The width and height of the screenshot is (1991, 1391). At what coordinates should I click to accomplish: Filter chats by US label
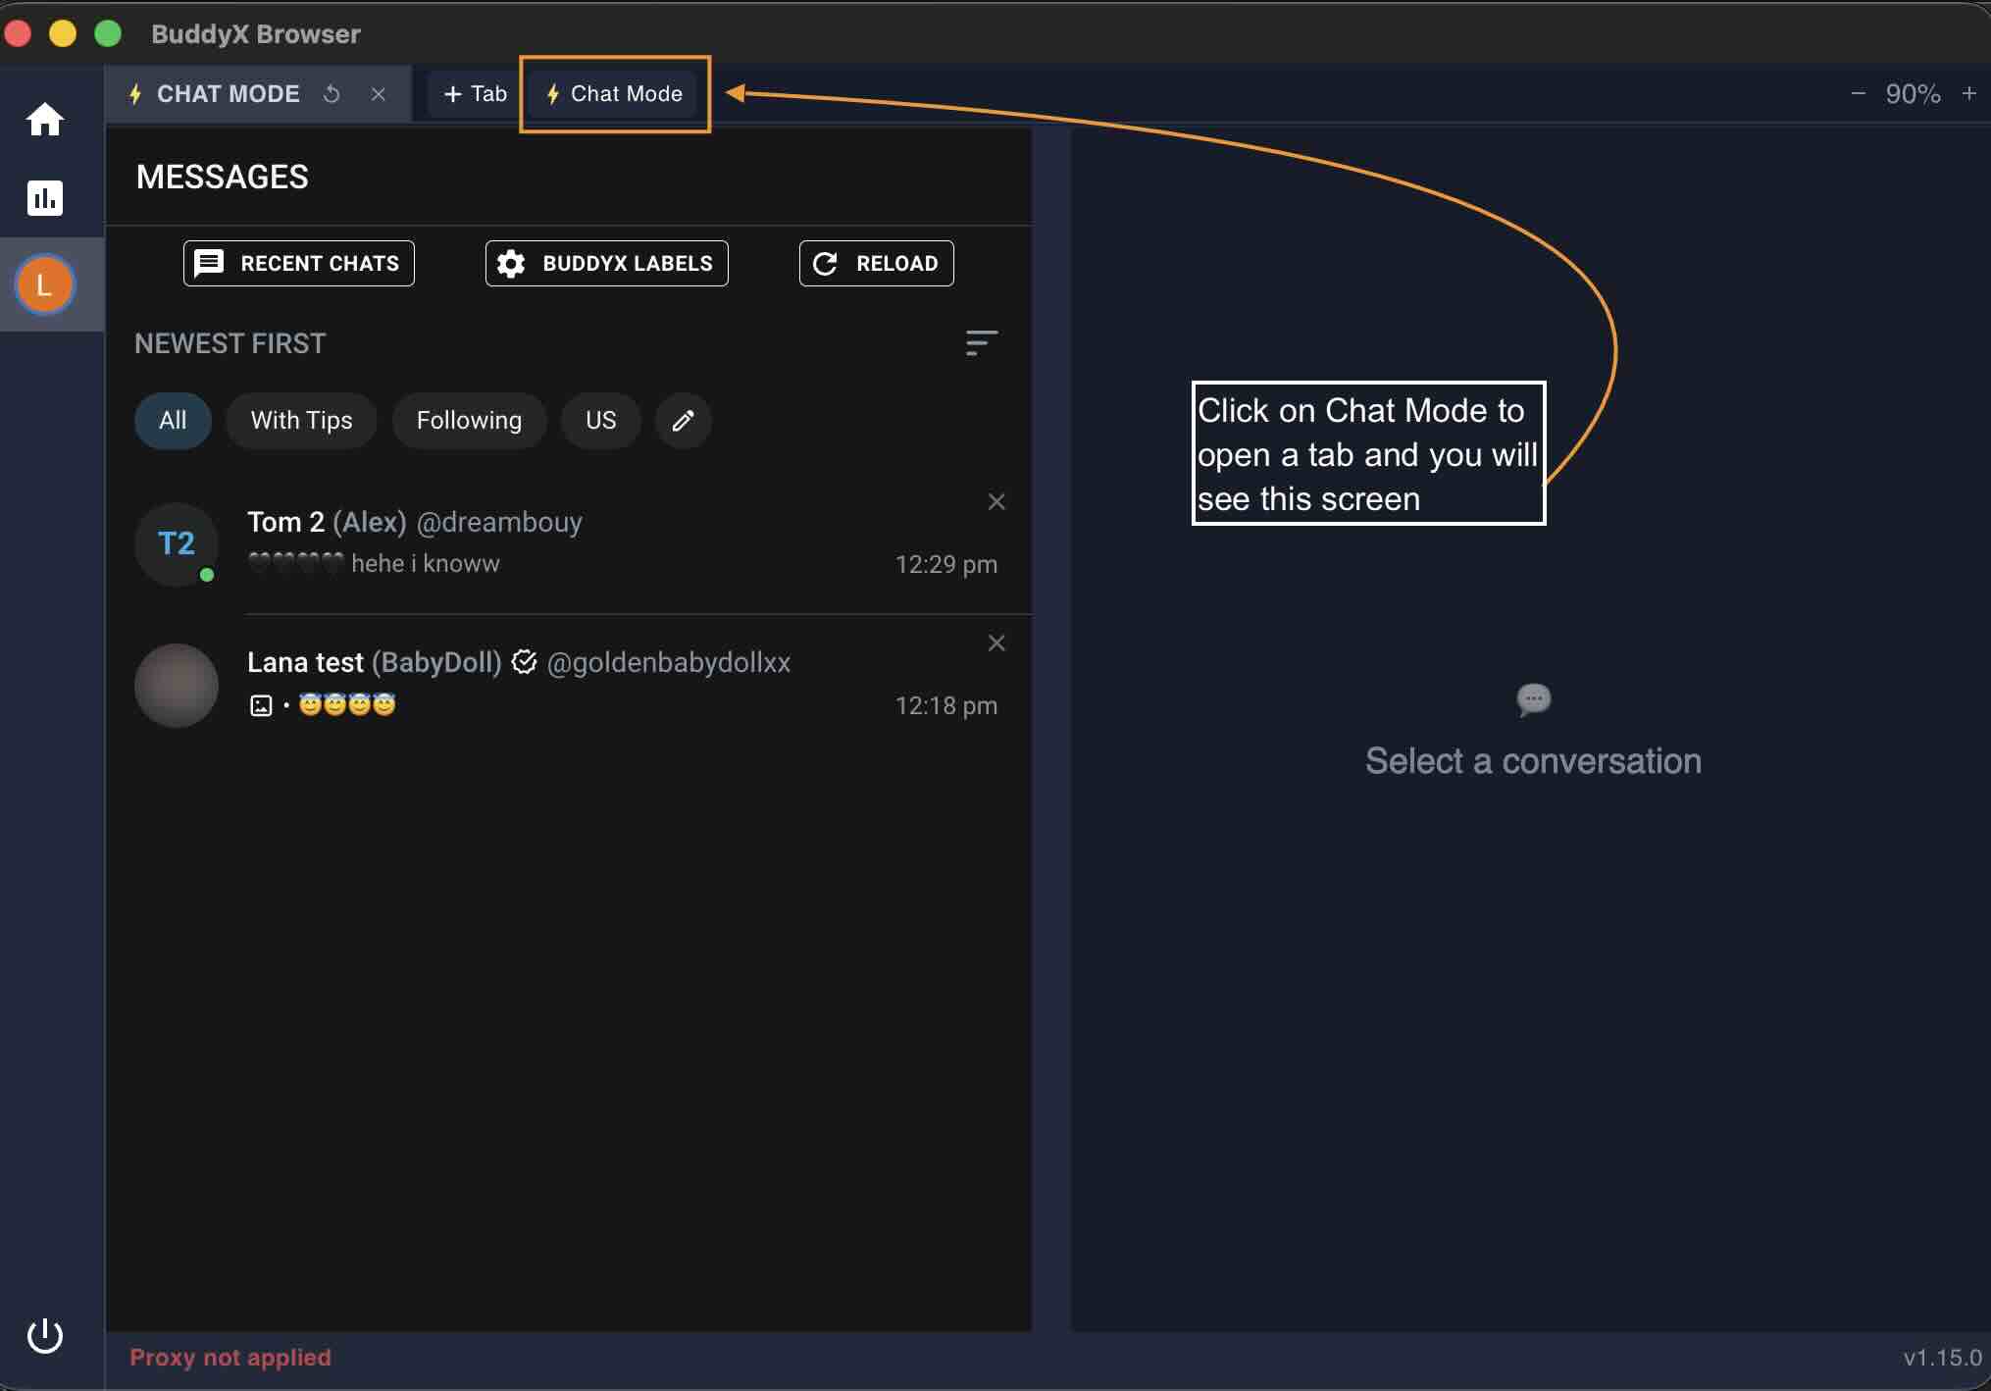[x=600, y=421]
